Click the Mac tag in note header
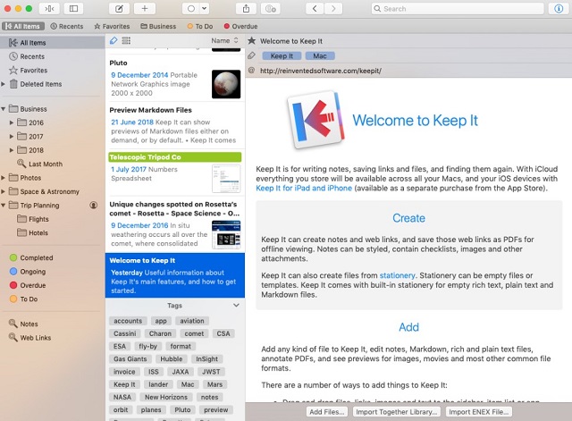The image size is (572, 421). coord(320,55)
